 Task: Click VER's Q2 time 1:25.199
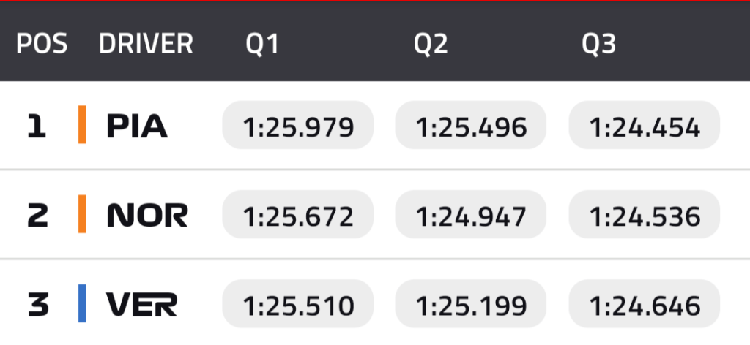(471, 304)
